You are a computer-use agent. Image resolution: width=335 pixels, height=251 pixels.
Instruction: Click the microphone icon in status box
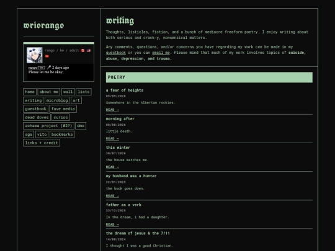(48, 68)
